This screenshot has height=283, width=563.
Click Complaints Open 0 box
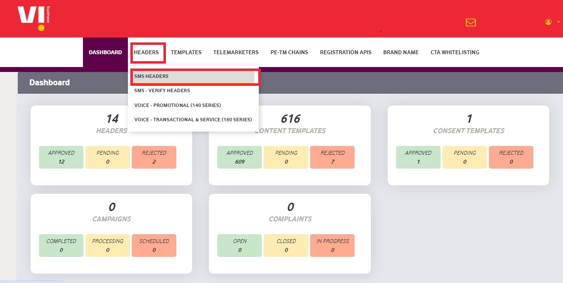(240, 246)
